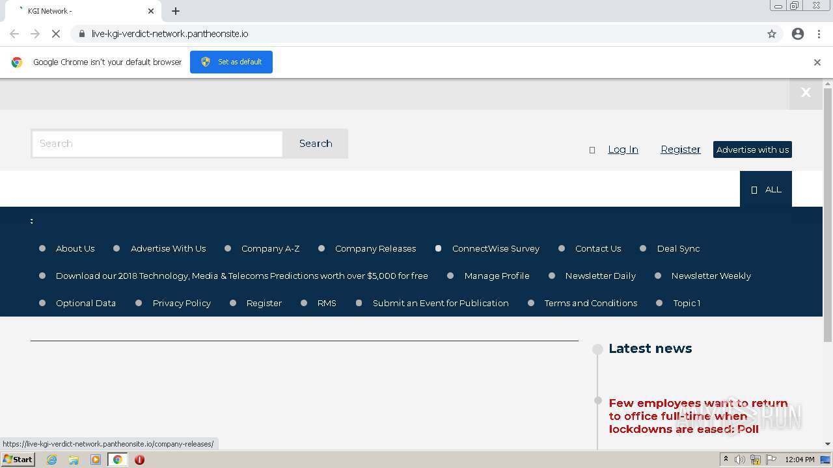
Task: Click the forward navigation arrow
Action: (35, 34)
